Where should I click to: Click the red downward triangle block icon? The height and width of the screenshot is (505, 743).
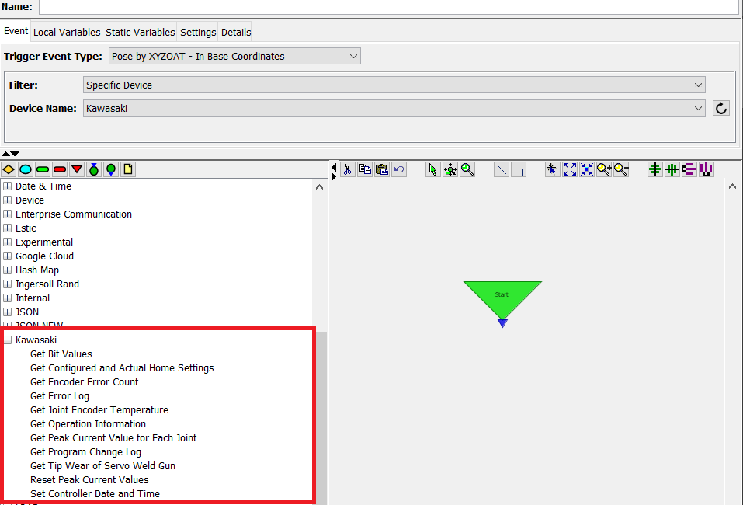point(77,169)
